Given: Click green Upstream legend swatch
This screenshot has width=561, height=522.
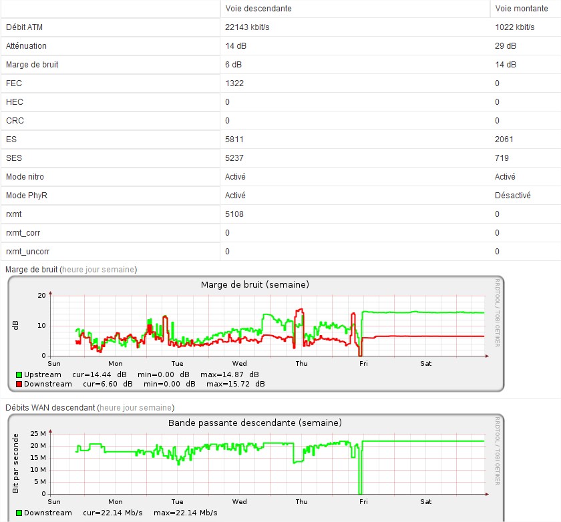Looking at the screenshot, I should (19, 374).
